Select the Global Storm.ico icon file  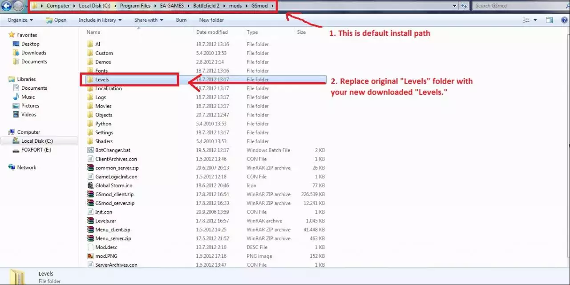coord(90,185)
